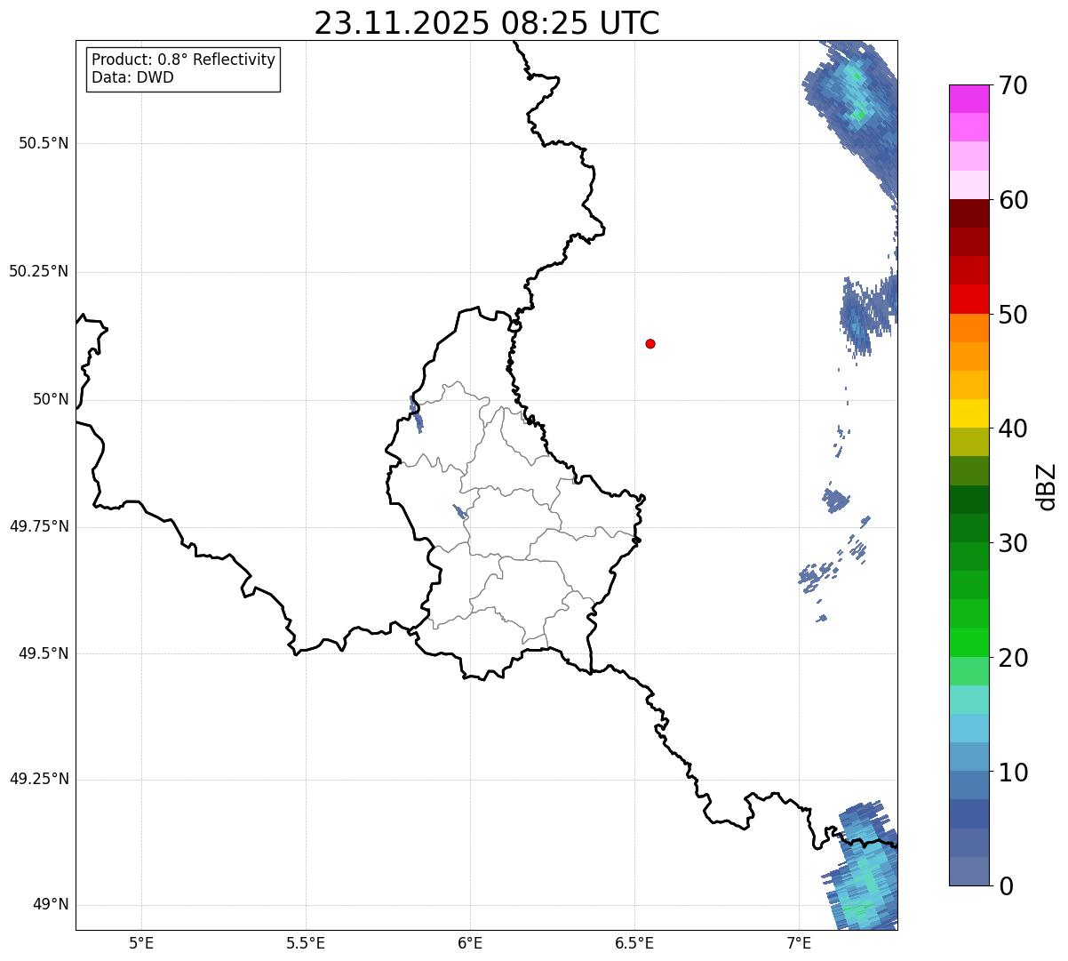This screenshot has width=1068, height=961.
Task: Click the latitude label 49.5°N
Action: click(x=44, y=653)
